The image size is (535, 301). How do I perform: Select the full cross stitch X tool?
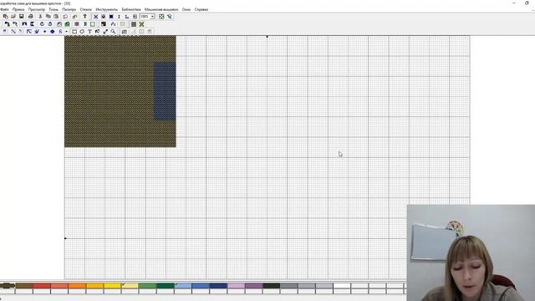[96, 17]
